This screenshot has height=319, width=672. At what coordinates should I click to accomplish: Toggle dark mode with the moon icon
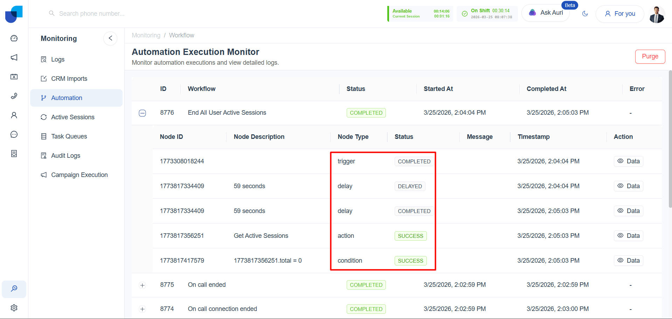(x=585, y=14)
